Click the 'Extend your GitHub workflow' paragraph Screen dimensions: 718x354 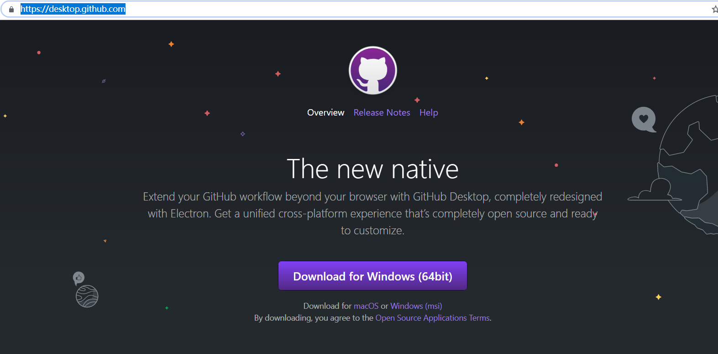(x=372, y=213)
